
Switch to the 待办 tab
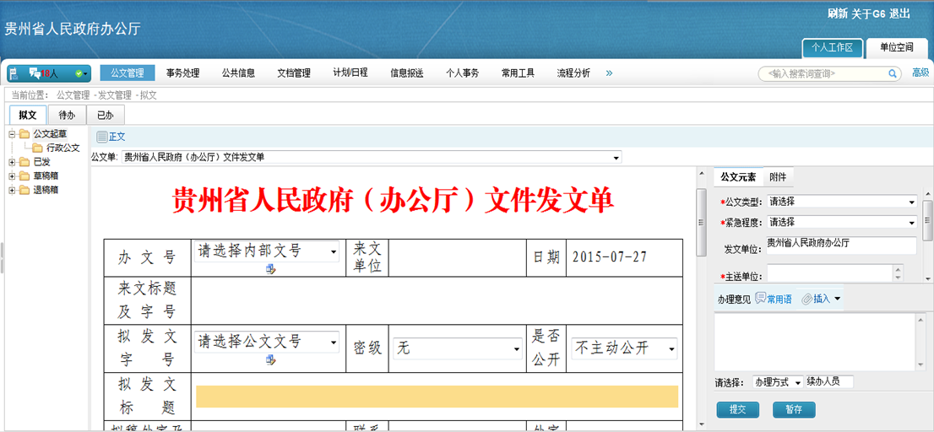pos(67,116)
